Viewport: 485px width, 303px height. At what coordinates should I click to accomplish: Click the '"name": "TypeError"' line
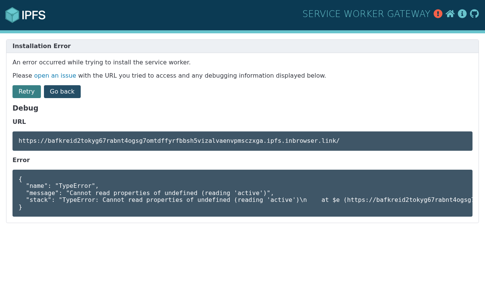[62, 186]
